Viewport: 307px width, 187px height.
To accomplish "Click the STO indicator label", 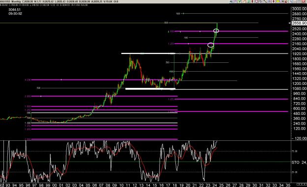I will 295,162.
